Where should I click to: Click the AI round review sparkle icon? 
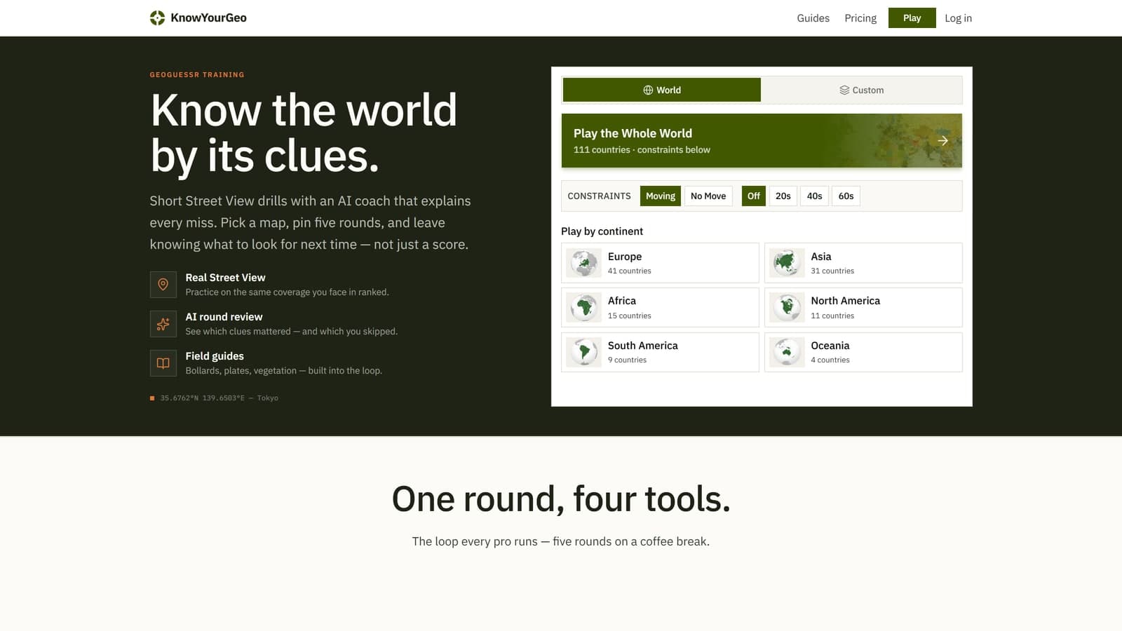point(163,324)
